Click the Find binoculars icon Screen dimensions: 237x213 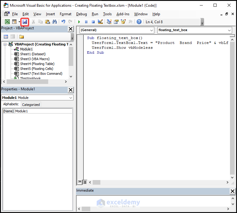[54, 22]
